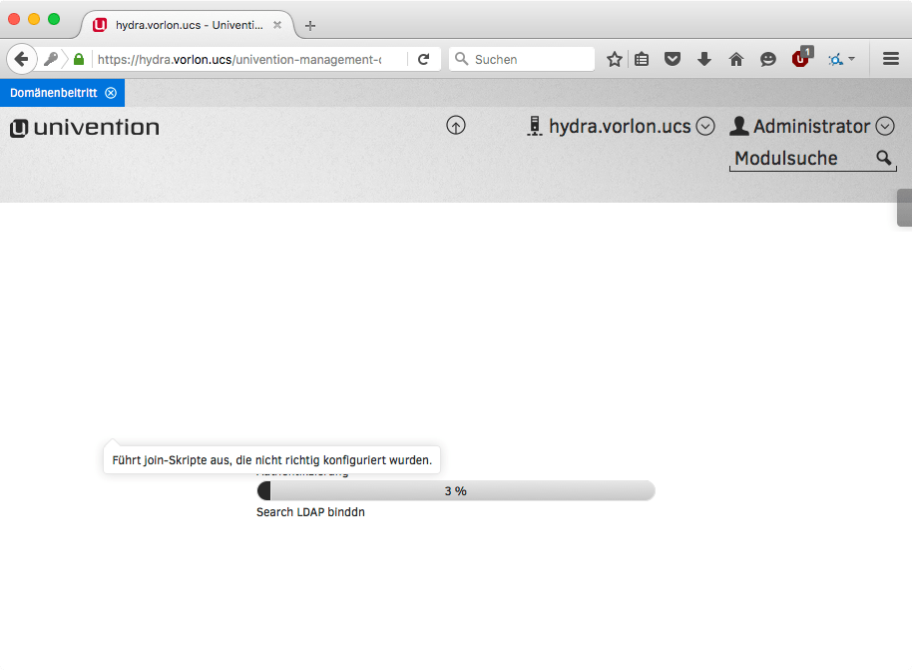This screenshot has height=670, width=912.
Task: Click the univention logo
Action: click(85, 128)
